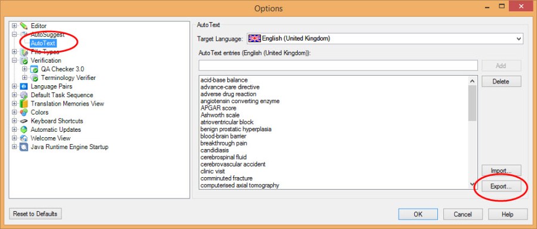Collapse the Verification tree node
This screenshot has height=229, width=537.
14,61
